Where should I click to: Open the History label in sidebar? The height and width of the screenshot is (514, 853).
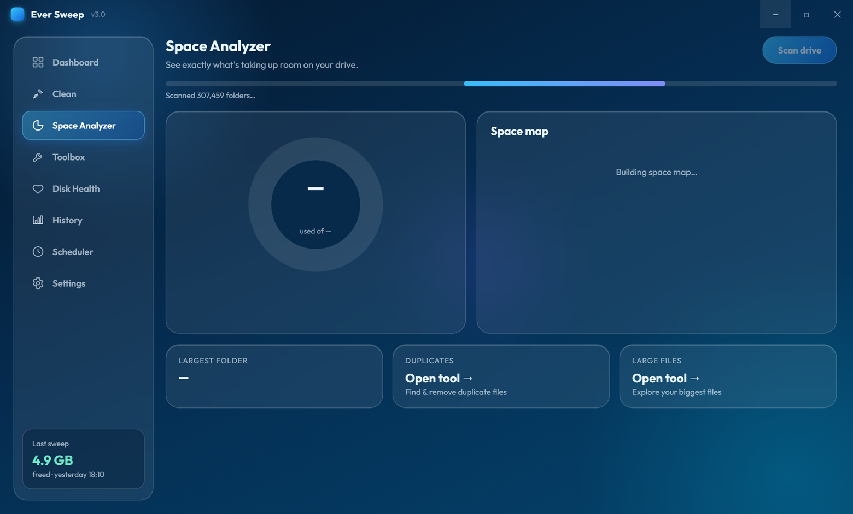point(67,221)
